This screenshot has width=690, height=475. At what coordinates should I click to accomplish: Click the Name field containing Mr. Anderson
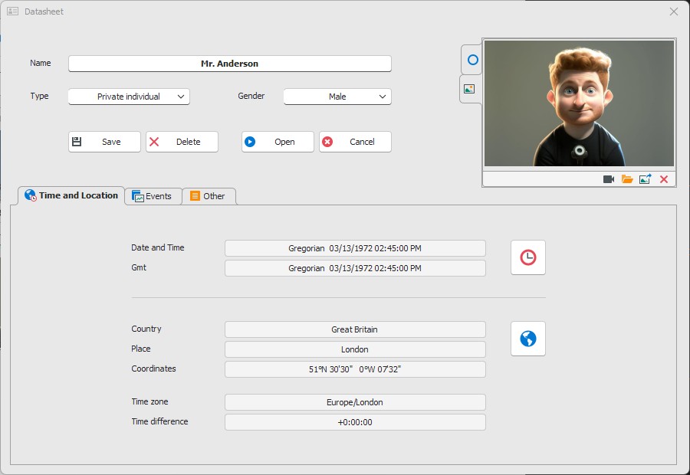pos(230,64)
